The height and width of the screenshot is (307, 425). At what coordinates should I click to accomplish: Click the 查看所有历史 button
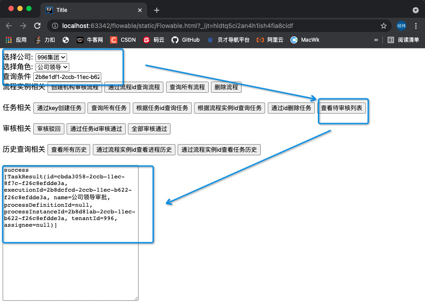pyautogui.click(x=69, y=150)
